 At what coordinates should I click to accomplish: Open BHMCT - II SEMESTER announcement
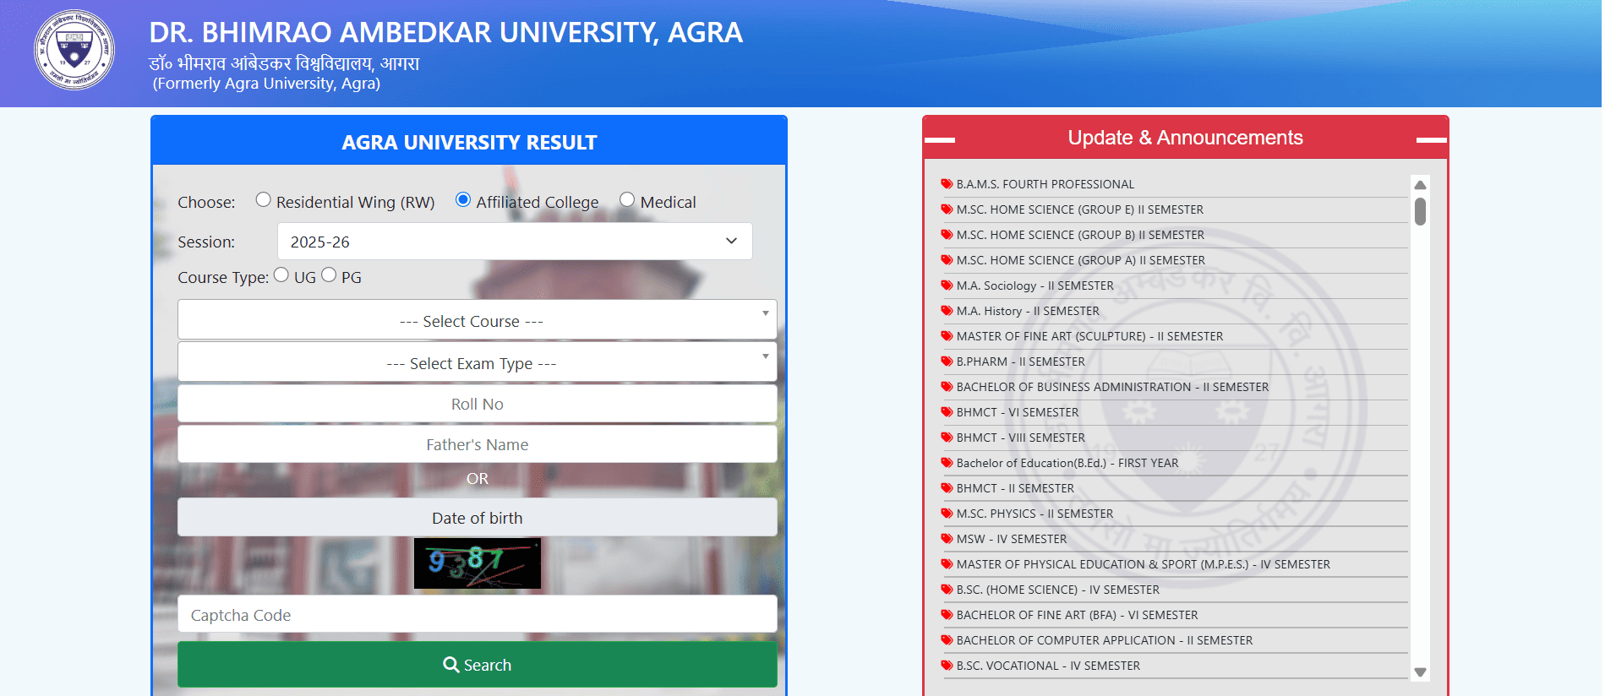click(x=1015, y=488)
